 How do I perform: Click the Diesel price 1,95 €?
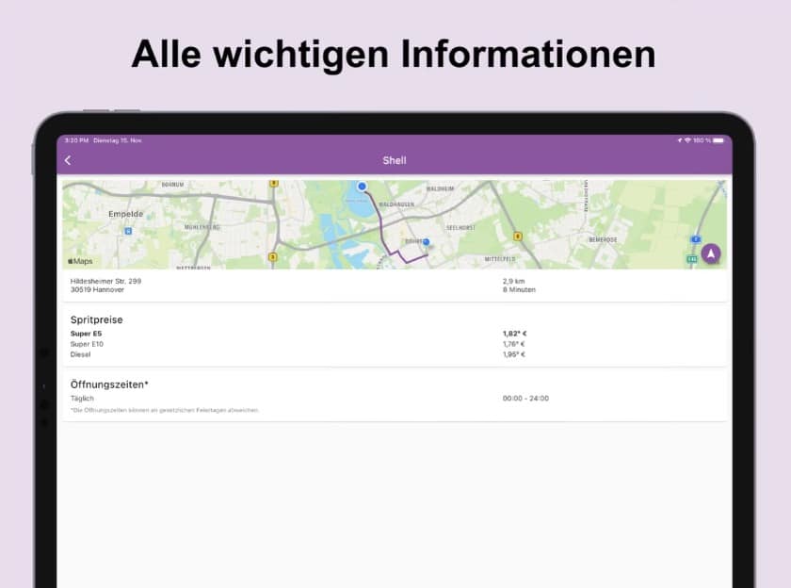514,354
